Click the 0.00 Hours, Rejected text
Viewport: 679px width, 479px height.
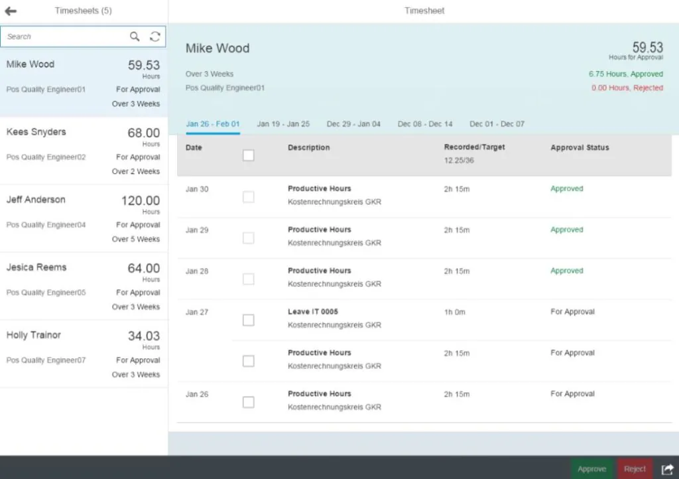627,88
